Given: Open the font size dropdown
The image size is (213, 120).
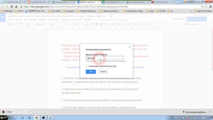Looking at the screenshot, I should [69, 24].
